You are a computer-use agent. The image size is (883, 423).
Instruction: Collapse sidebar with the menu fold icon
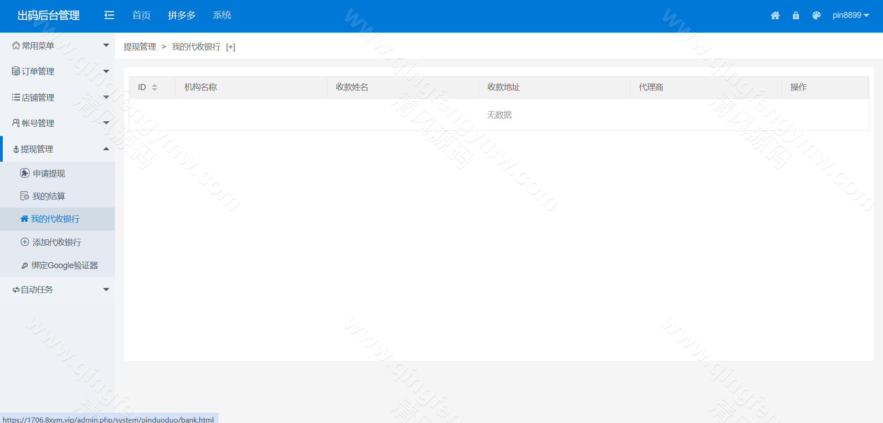point(109,16)
